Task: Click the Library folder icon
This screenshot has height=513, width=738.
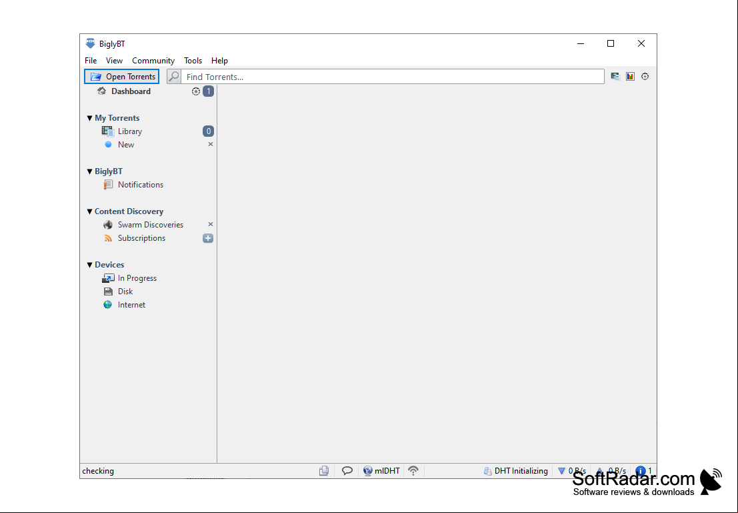Action: coord(108,131)
